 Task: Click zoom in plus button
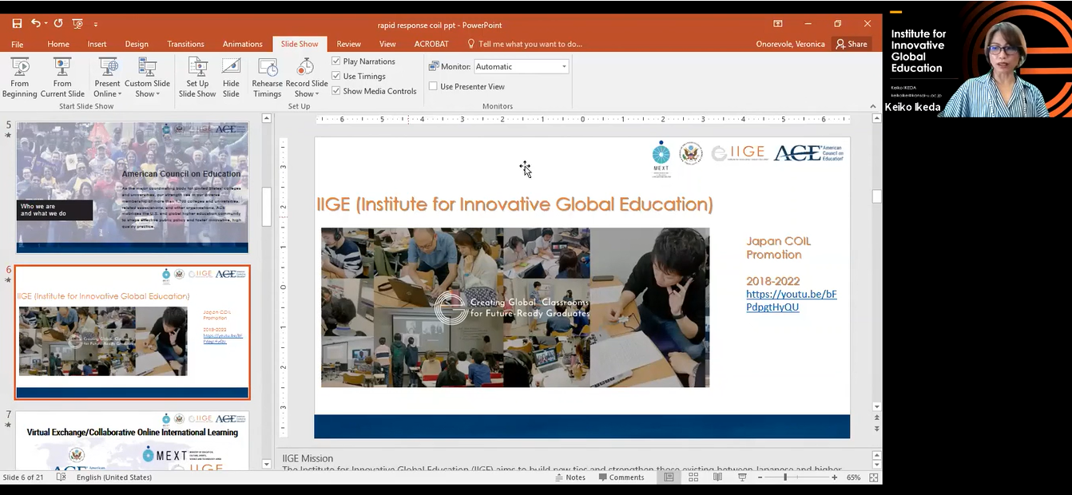click(834, 477)
